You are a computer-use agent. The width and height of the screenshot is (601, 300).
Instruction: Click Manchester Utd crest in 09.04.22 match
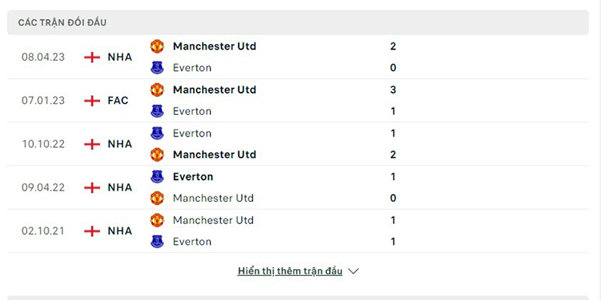(x=157, y=199)
